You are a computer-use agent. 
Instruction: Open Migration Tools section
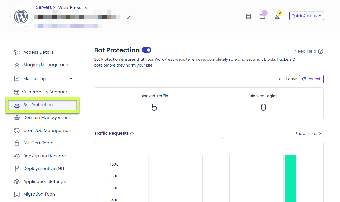tap(39, 194)
